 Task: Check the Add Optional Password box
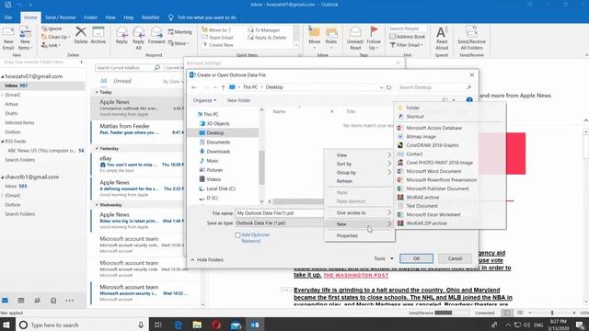pos(237,235)
